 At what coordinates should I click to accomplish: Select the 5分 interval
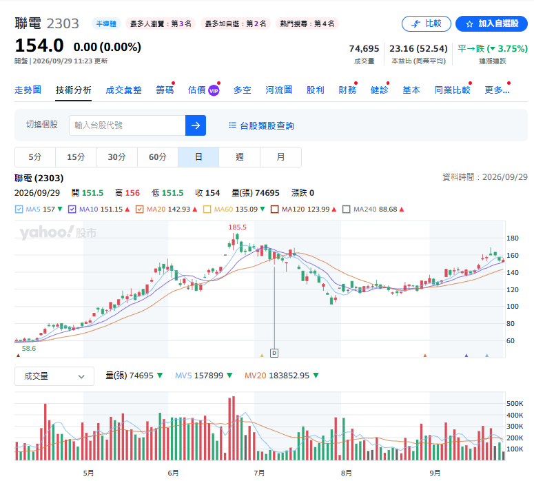(35, 157)
